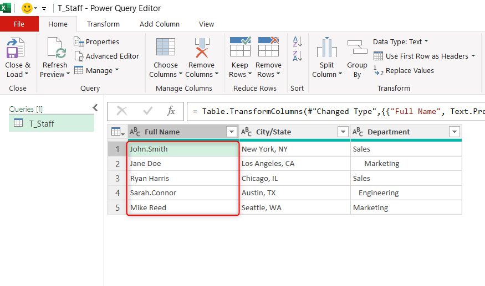This screenshot has height=286, width=485.
Task: Click the Department ABC type icon
Action: coord(358,132)
